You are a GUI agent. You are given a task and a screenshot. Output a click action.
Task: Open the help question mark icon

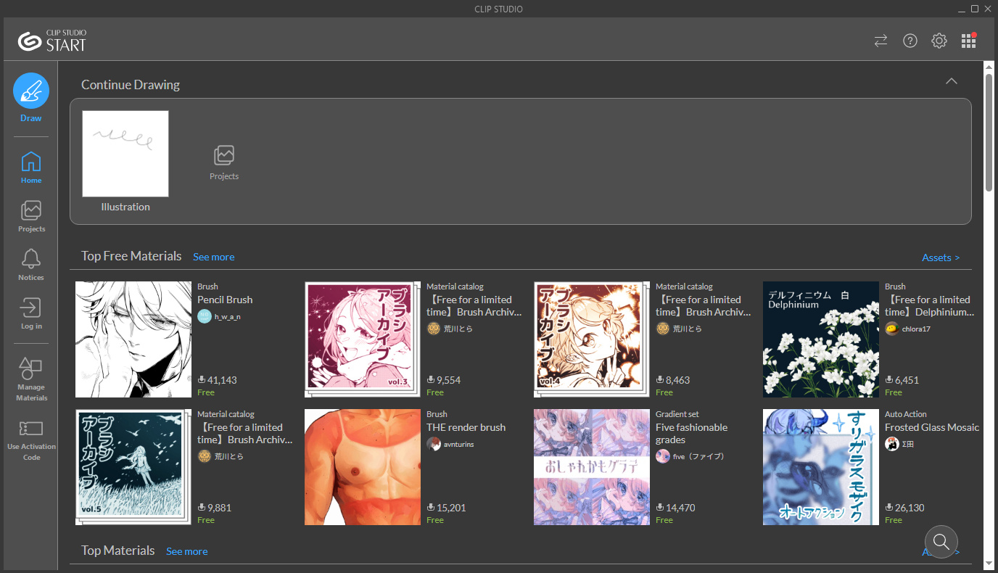point(910,41)
